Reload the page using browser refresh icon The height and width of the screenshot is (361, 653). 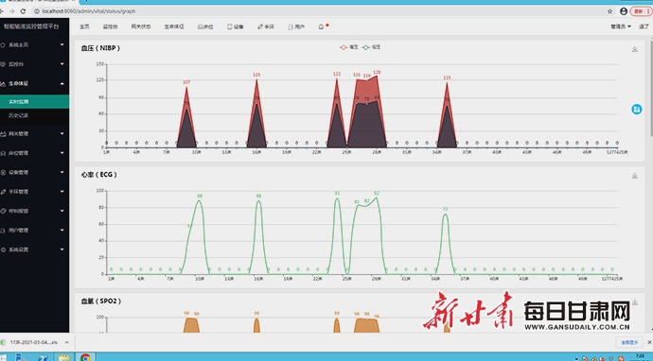click(x=23, y=11)
